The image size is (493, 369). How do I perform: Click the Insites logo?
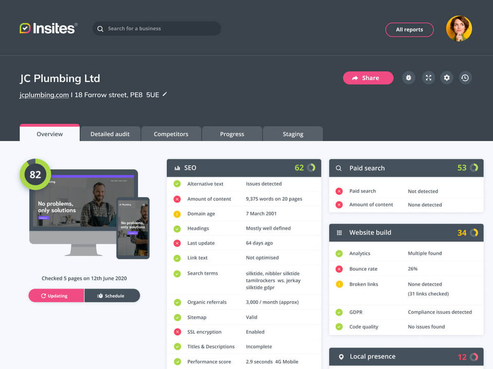48,28
